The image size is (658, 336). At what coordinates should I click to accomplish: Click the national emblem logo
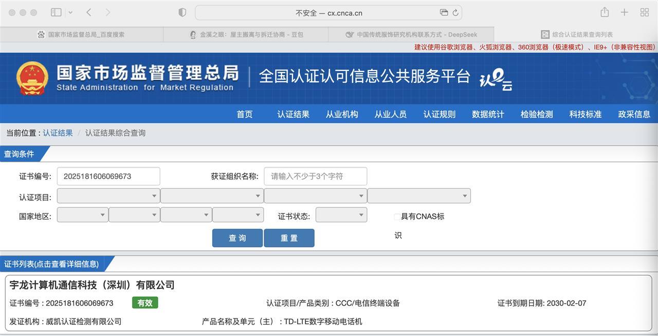32,78
